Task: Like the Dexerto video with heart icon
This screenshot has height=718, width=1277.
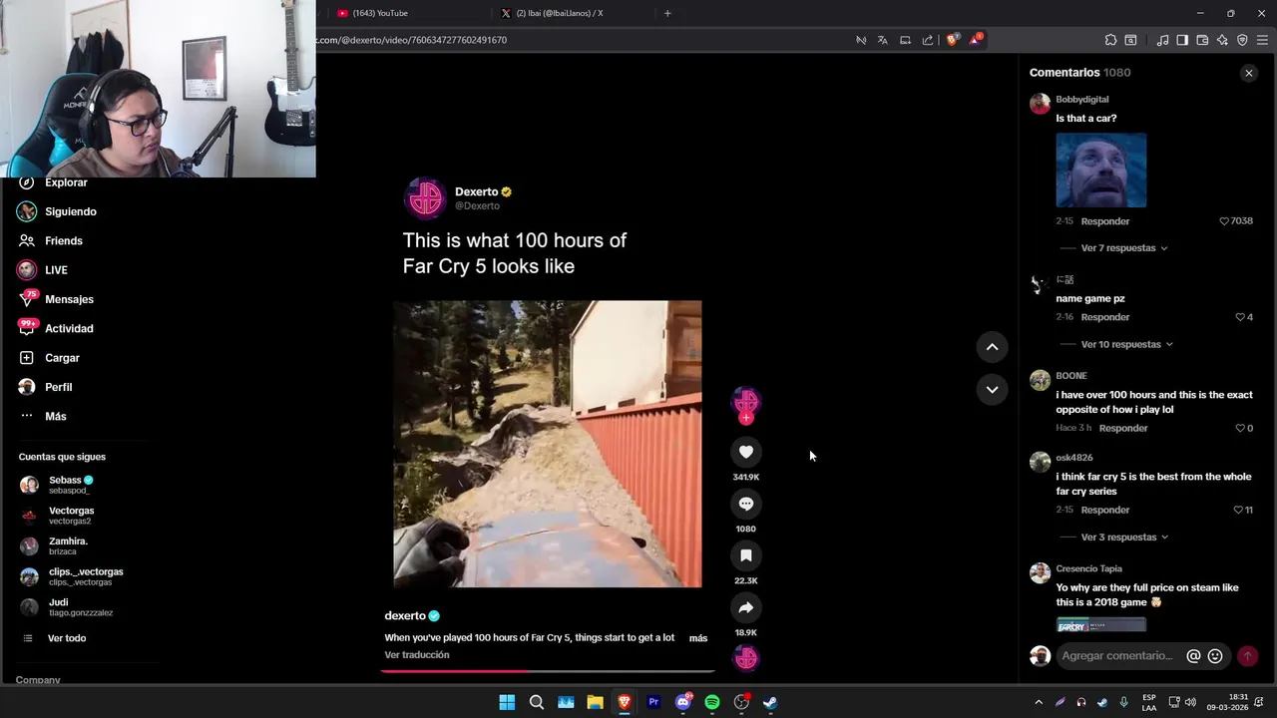Action: pos(745,452)
